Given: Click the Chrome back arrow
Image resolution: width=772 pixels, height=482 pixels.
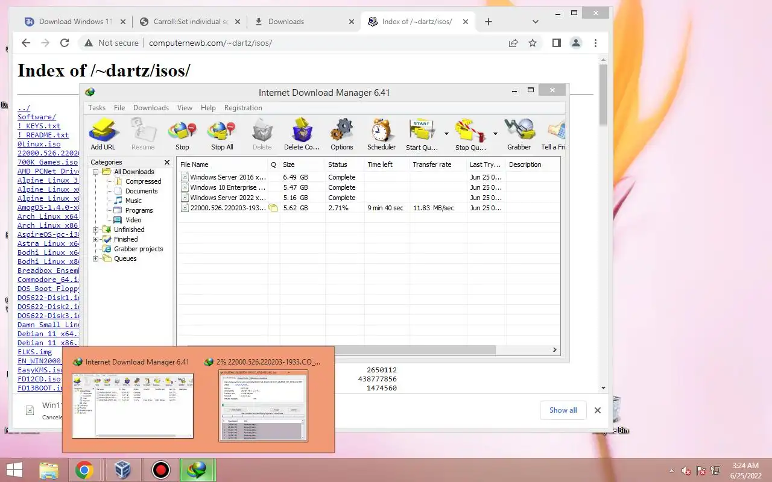Looking at the screenshot, I should [25, 43].
